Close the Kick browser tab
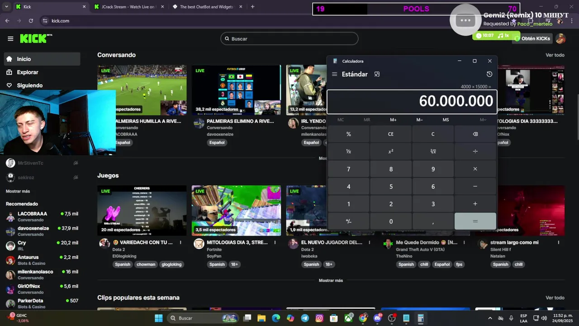This screenshot has height=326, width=579. pyautogui.click(x=84, y=7)
